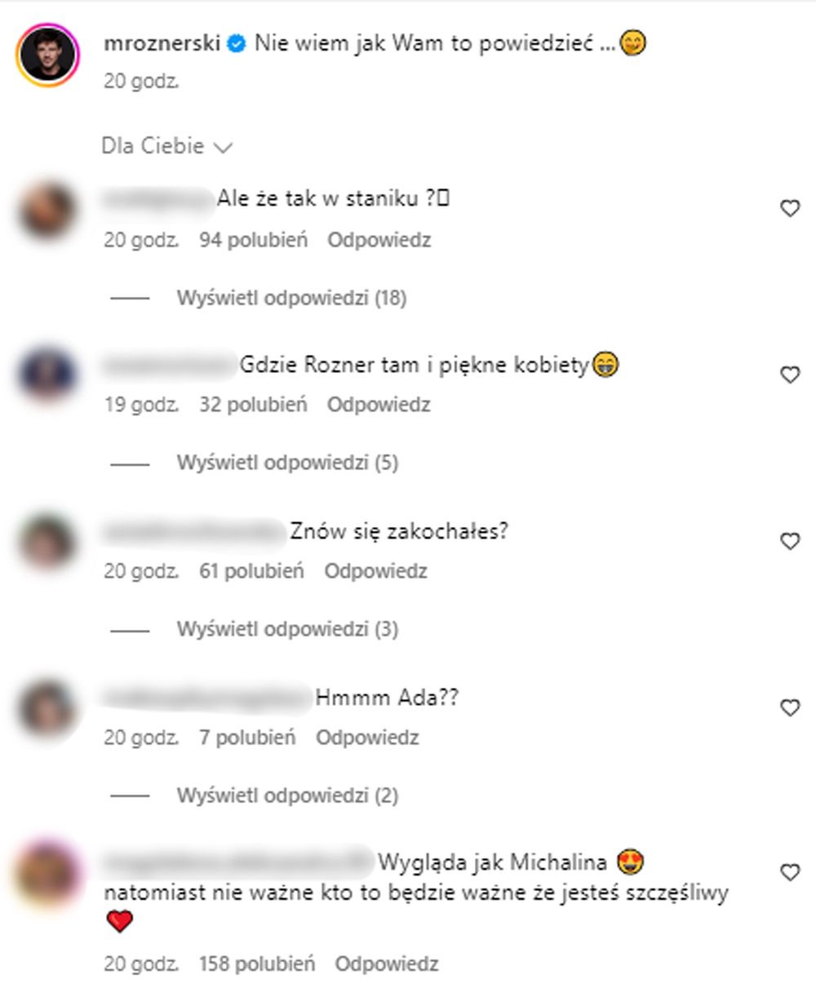Open avatar of the 'Znów się zakochałeś?' commenter
This screenshot has height=984, width=816.
47,542
